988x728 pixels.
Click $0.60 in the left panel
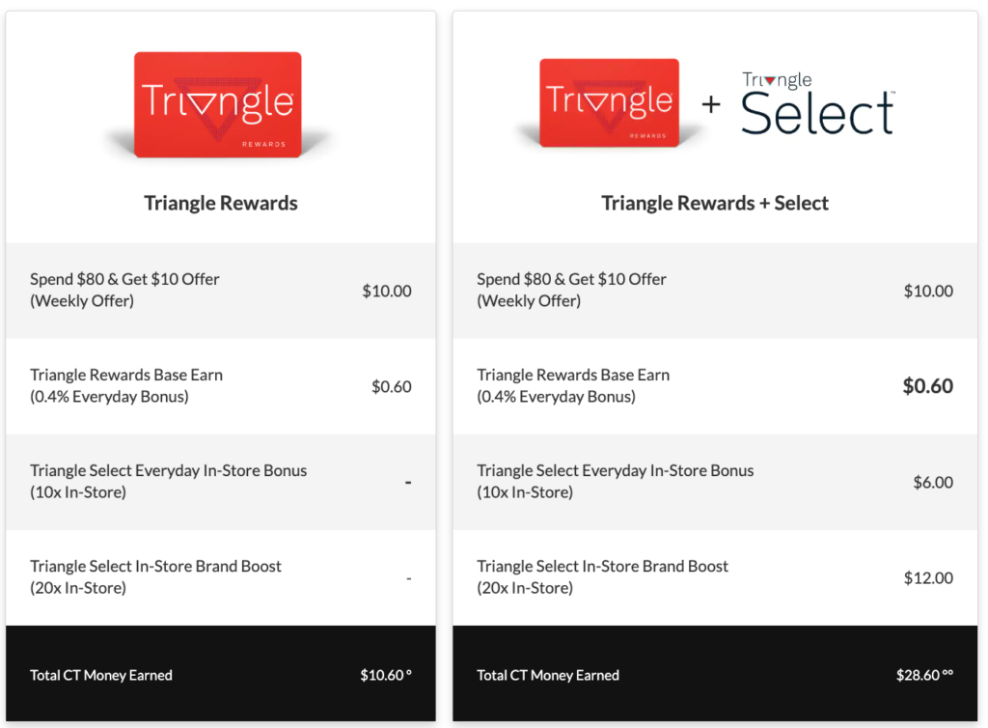pyautogui.click(x=392, y=386)
